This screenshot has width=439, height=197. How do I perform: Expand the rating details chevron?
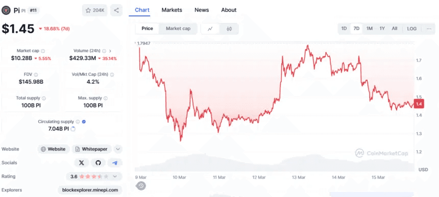pyautogui.click(x=115, y=176)
